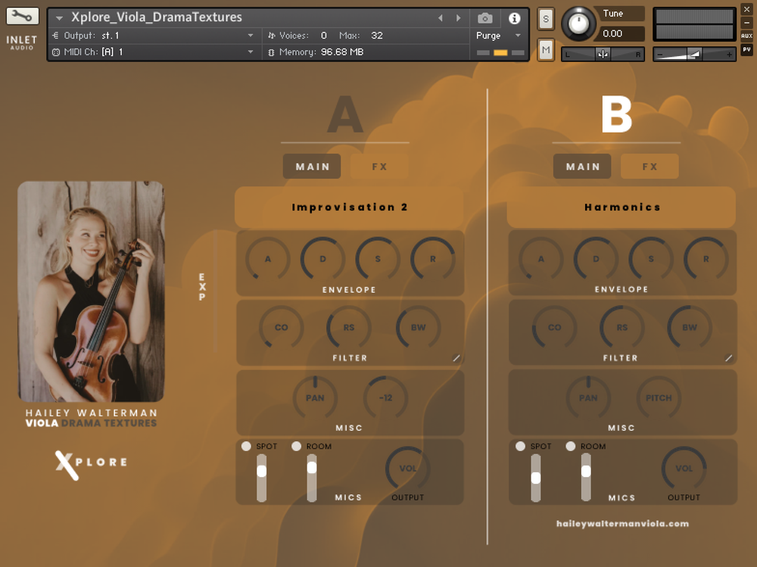Click the Tune value field showing 0.00
Viewport: 757px width, 567px height.
(618, 33)
